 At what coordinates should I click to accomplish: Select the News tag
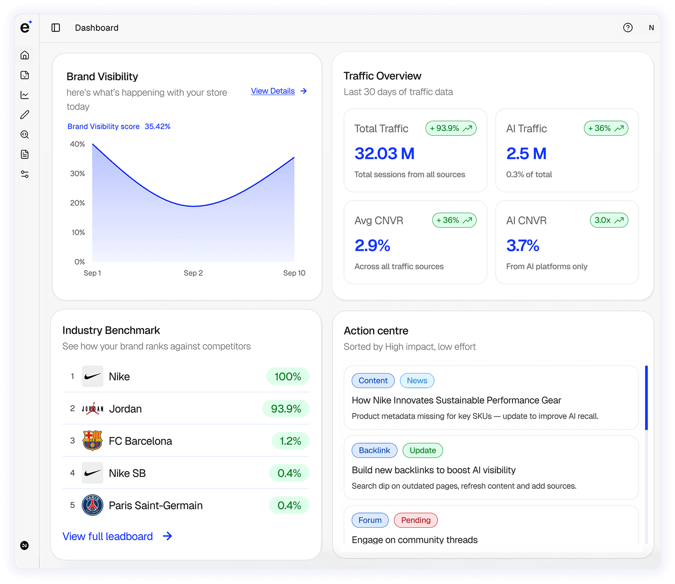pyautogui.click(x=417, y=380)
